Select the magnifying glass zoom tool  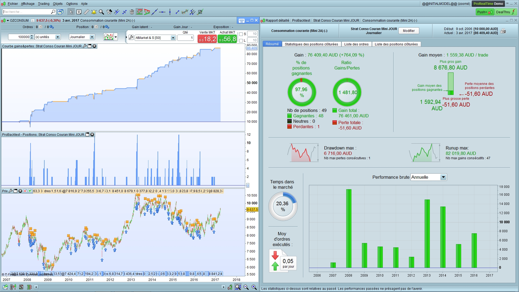pyautogui.click(x=101, y=12)
